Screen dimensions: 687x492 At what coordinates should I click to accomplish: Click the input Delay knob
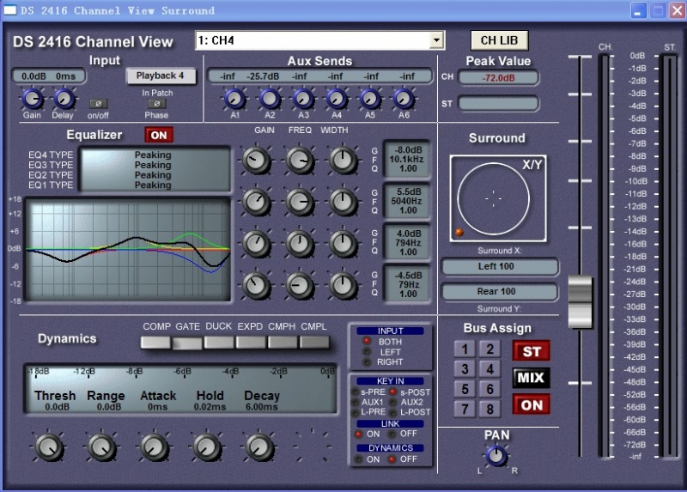pyautogui.click(x=64, y=99)
